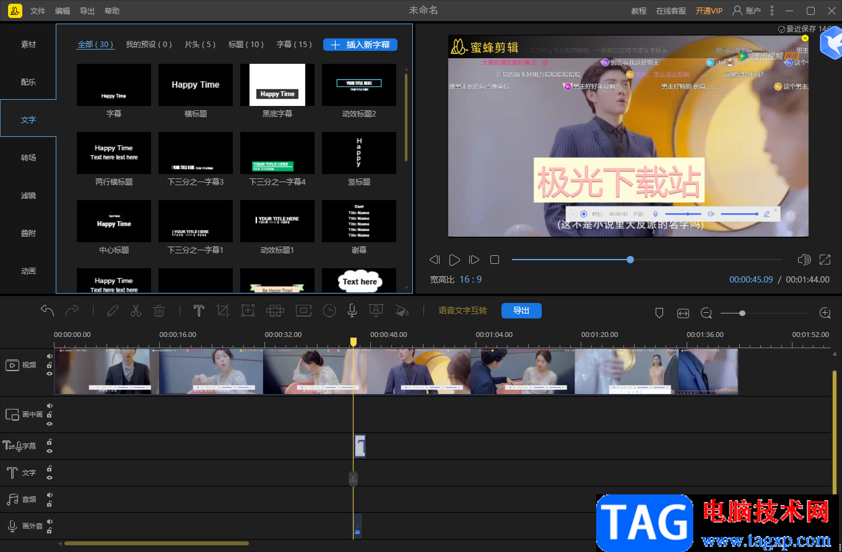Add a marker with the shield icon
The width and height of the screenshot is (842, 552).
coord(659,313)
